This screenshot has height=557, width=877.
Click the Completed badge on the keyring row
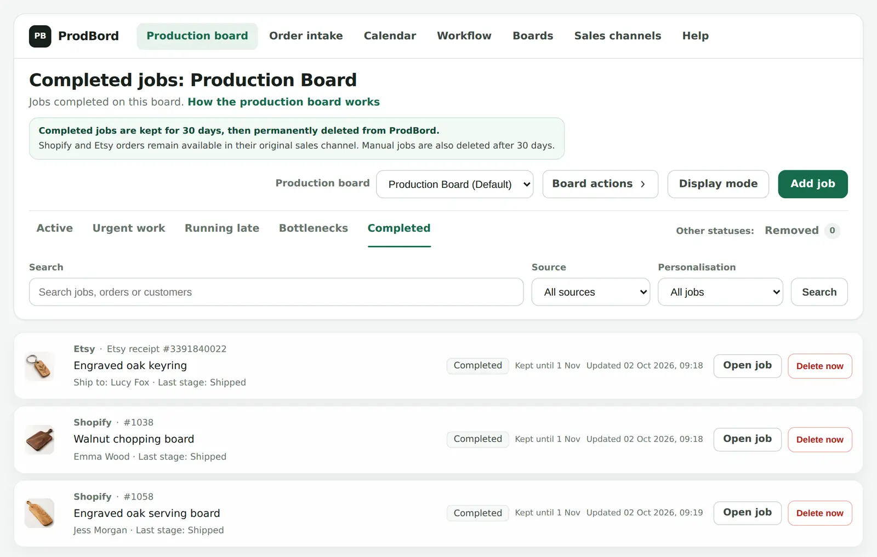point(478,365)
